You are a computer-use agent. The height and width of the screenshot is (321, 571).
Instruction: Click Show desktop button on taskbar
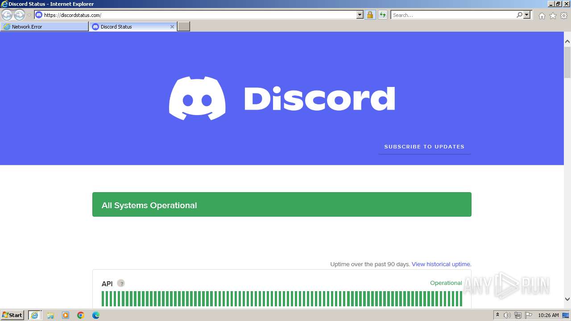tap(566, 315)
